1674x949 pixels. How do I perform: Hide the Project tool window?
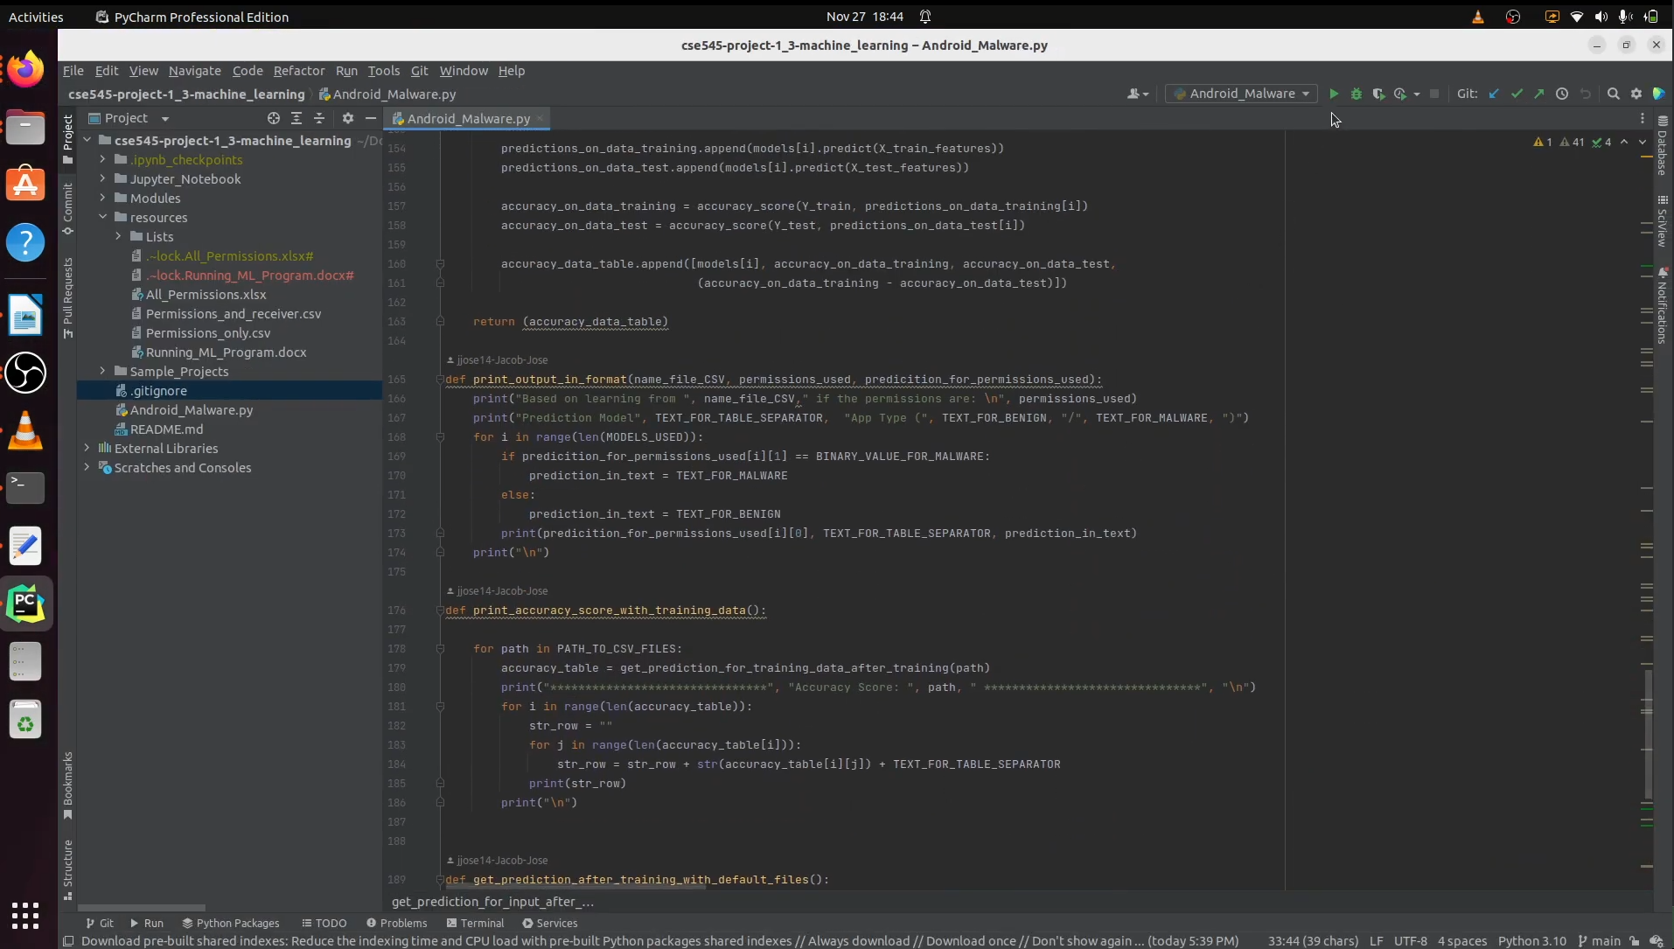coord(371,118)
